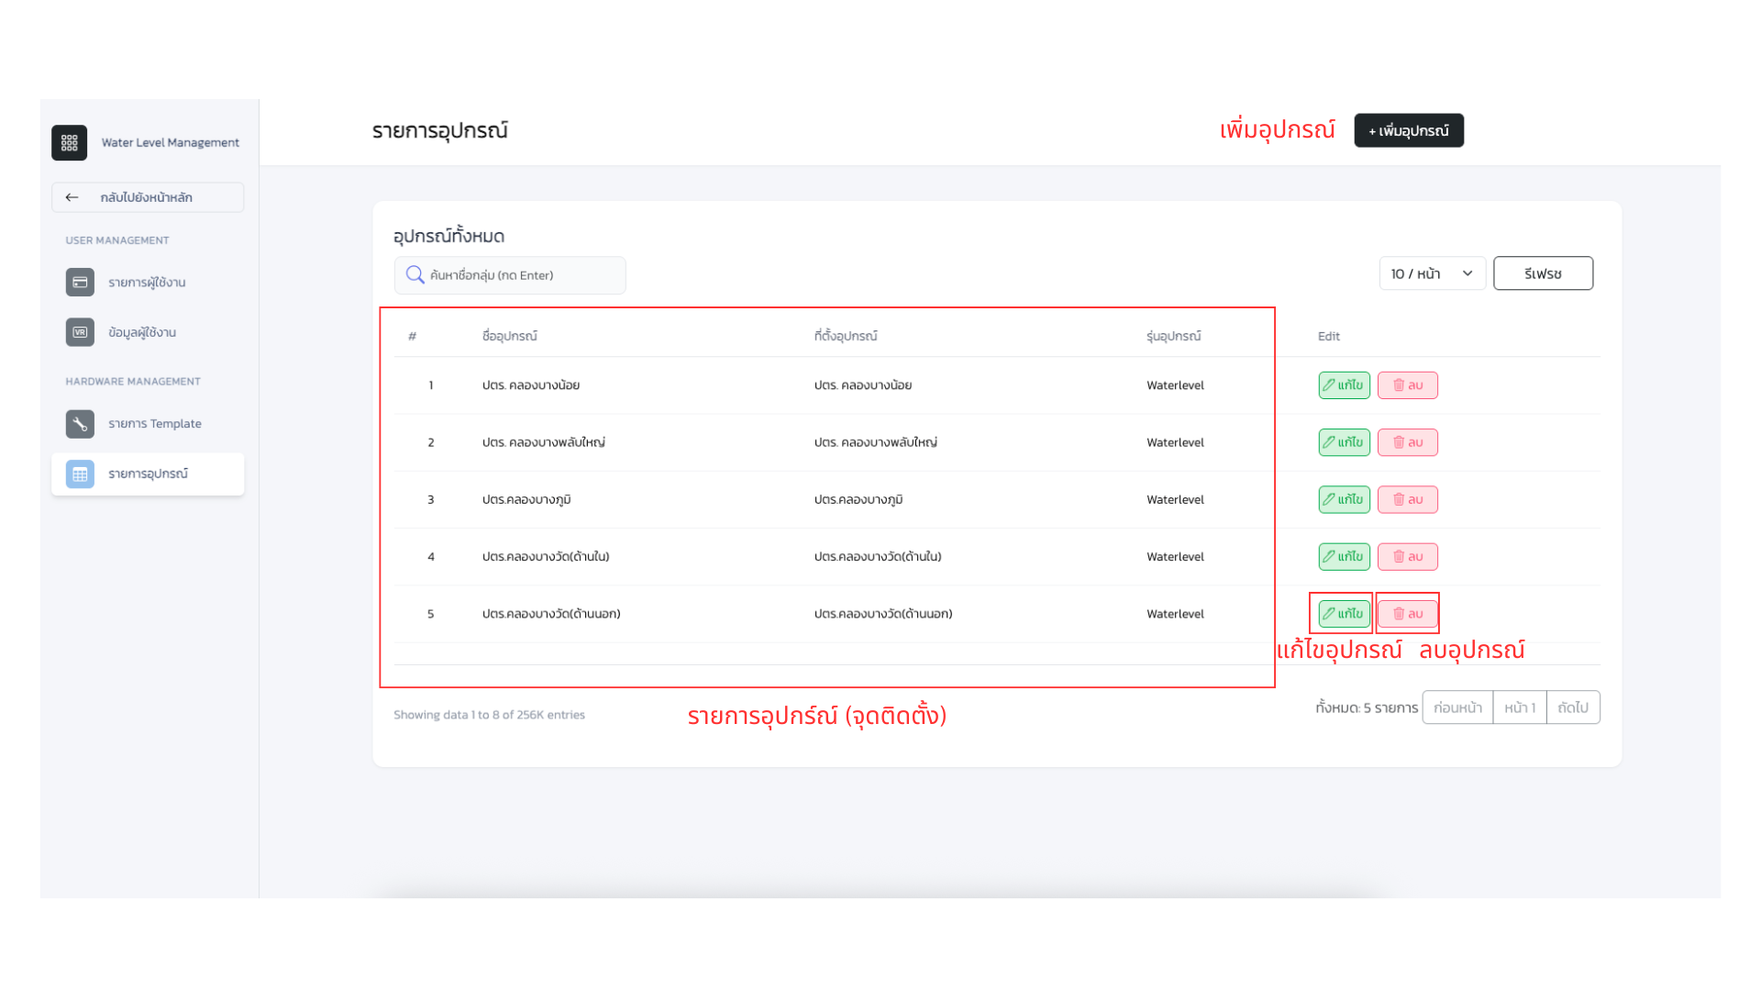Edit the ปตร.คลองบางภูมิ device
1761x991 pixels.
(x=1344, y=499)
